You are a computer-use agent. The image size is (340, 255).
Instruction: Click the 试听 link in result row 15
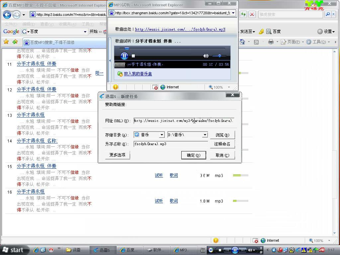click(159, 175)
